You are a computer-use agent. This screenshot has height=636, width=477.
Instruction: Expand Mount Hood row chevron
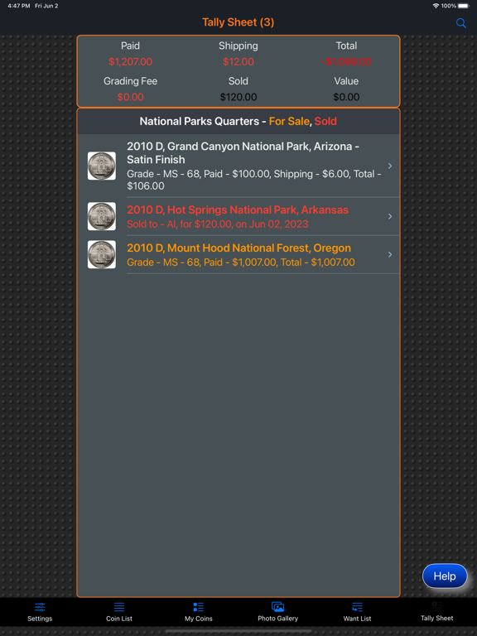click(390, 254)
